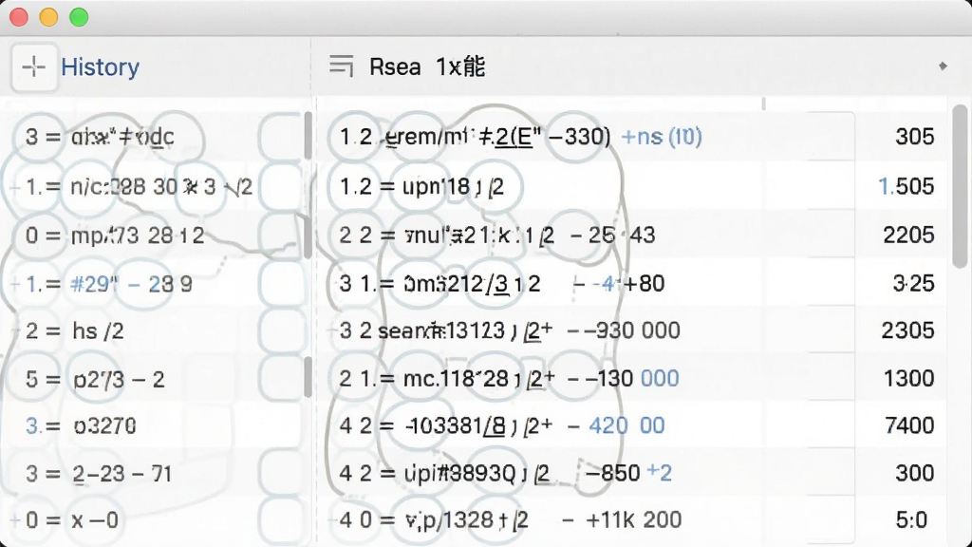Click the small diamond icon at top right
The image size is (972, 547).
coord(943,66)
